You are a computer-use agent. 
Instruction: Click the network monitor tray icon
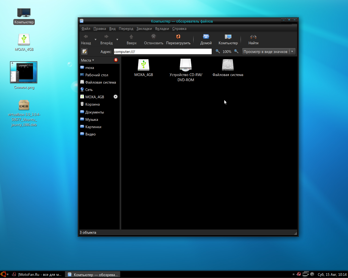[x=306, y=274]
